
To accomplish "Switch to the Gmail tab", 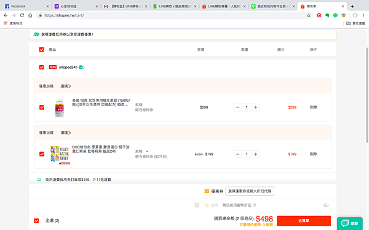I will 125,6.
